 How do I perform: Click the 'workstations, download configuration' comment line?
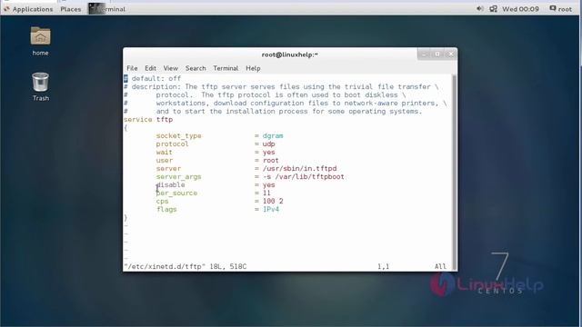coord(286,103)
